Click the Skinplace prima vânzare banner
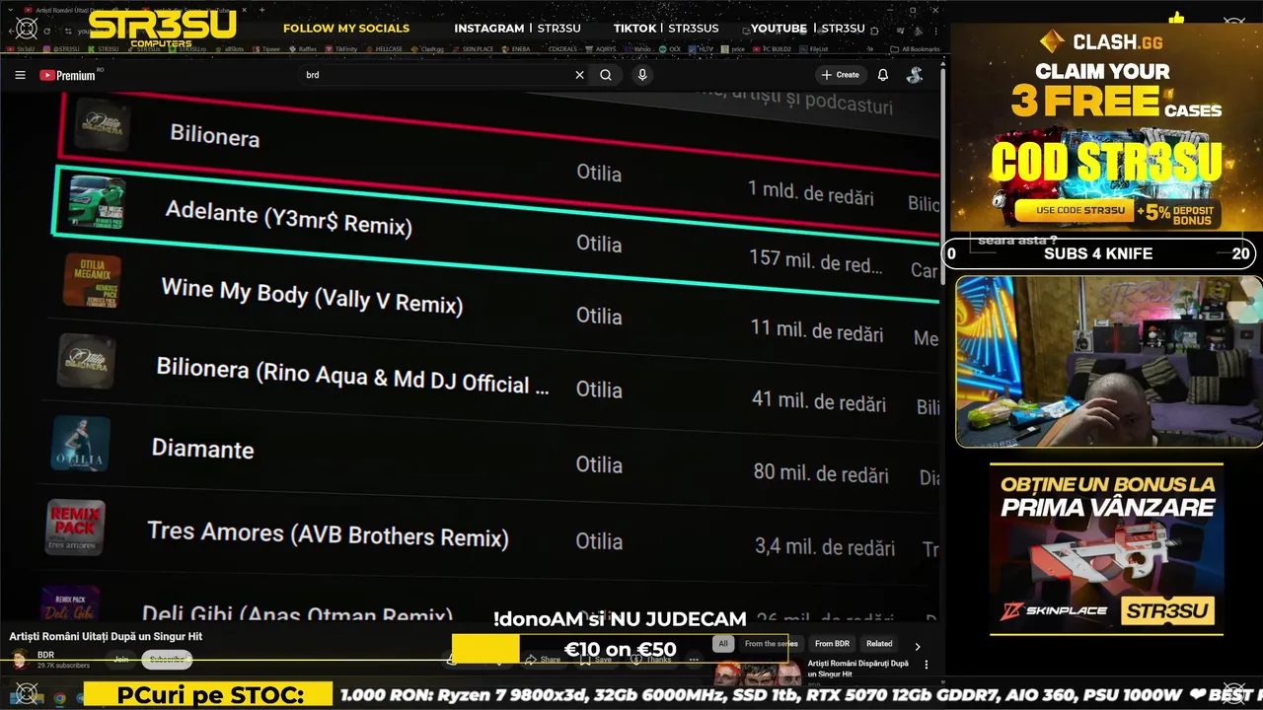The height and width of the screenshot is (710, 1263). [x=1106, y=549]
